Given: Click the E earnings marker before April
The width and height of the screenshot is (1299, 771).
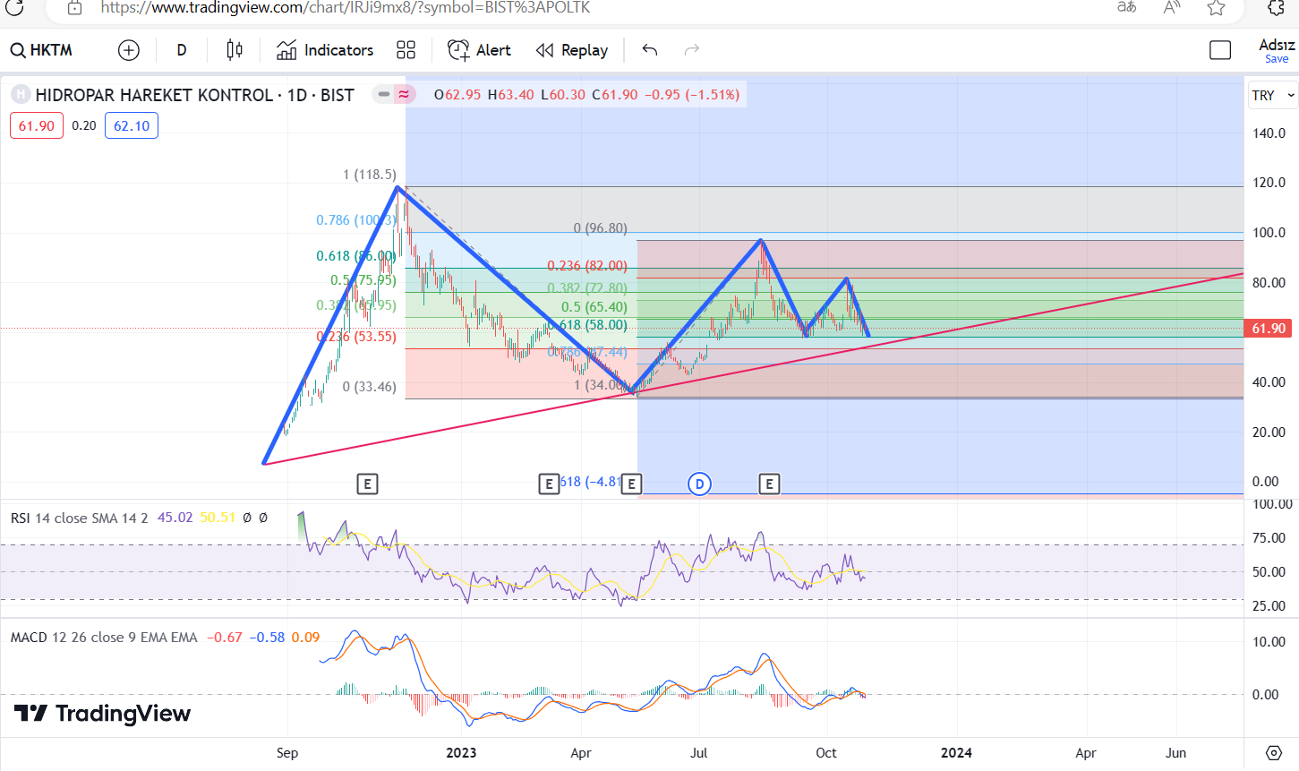Looking at the screenshot, I should [549, 484].
